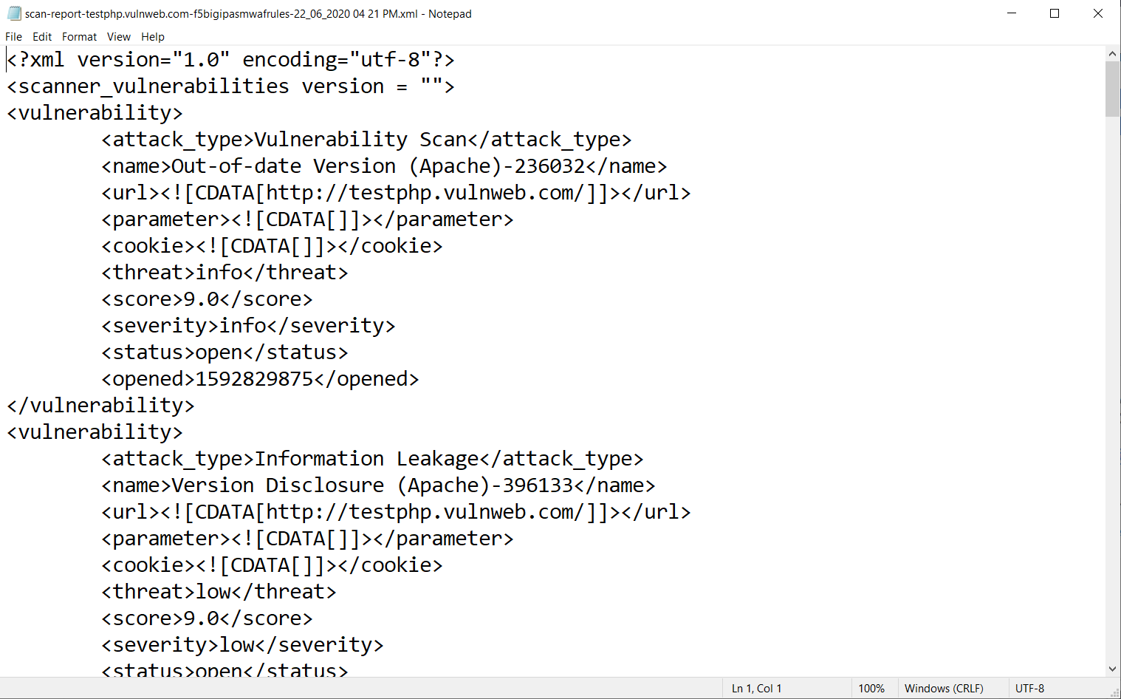This screenshot has width=1121, height=699.
Task: Click the resize grip in the window corner
Action: pos(1115,693)
